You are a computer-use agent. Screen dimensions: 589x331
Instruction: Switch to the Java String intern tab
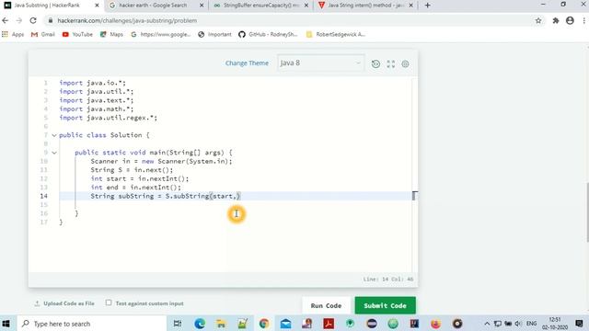tap(365, 6)
